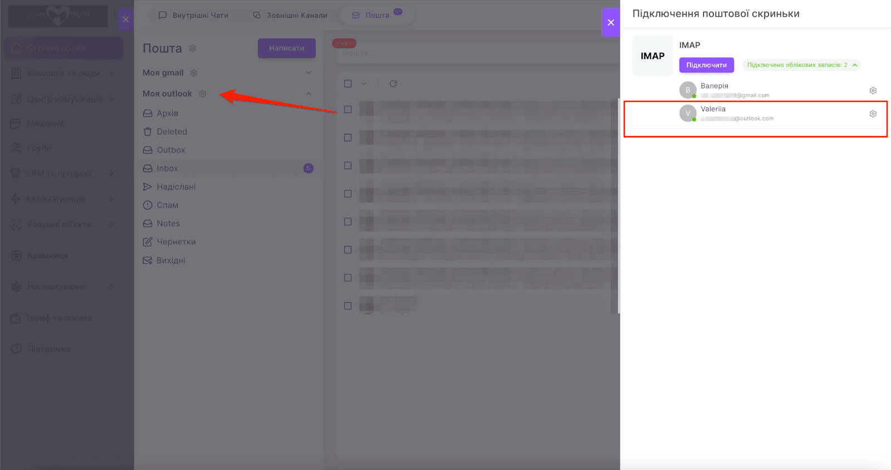Expand the CRM та продажі submenu arrow
The image size is (891, 470).
tap(111, 173)
